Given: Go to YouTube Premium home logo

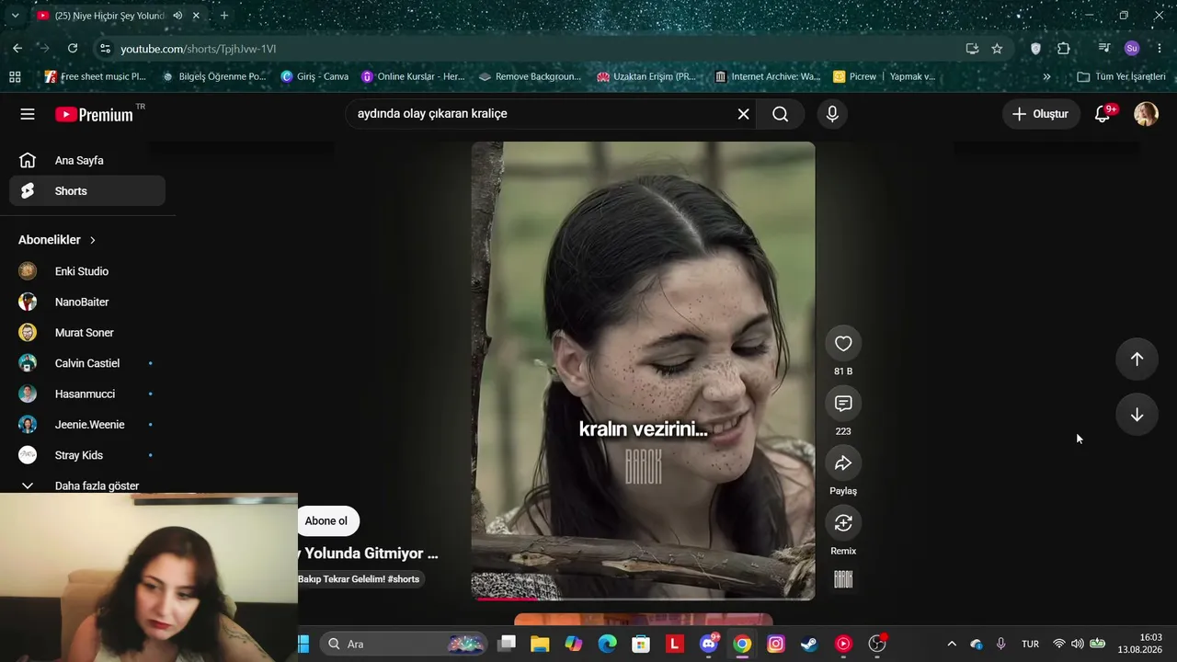Looking at the screenshot, I should [x=94, y=114].
